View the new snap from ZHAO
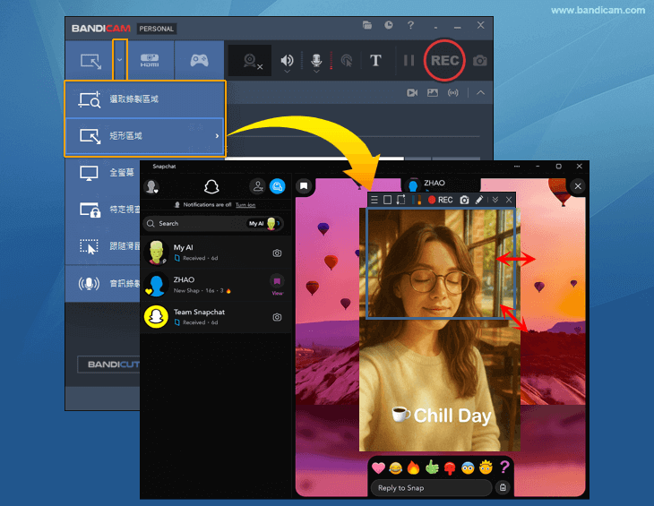654x506 pixels. click(277, 284)
